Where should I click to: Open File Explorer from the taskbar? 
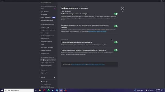pos(40,90)
